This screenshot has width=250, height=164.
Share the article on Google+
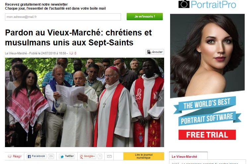pyautogui.click(x=88, y=156)
